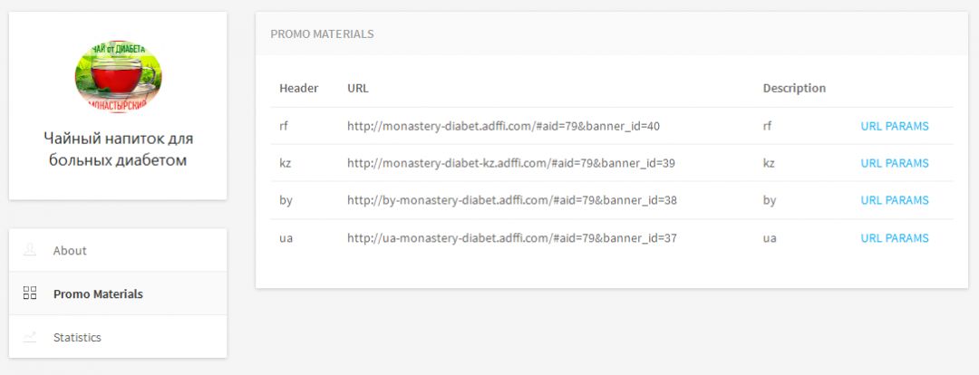
Task: Select Promo Materials in the sidebar
Action: click(118, 293)
